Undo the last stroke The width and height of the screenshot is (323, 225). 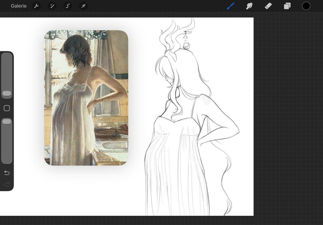tap(7, 173)
